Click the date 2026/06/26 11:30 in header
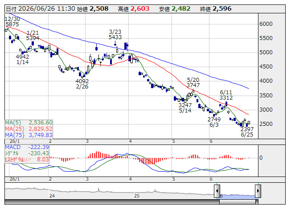The image size is (291, 209). click(47, 9)
